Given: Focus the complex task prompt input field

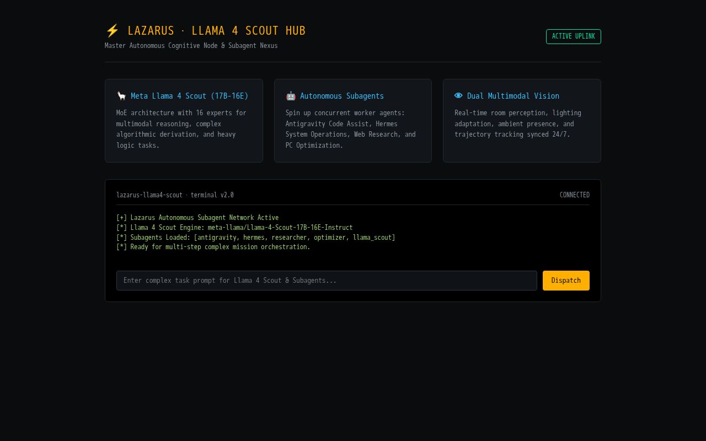Looking at the screenshot, I should pyautogui.click(x=327, y=281).
